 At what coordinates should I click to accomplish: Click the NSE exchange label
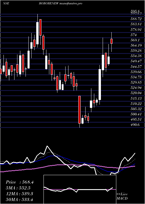click(6, 3)
